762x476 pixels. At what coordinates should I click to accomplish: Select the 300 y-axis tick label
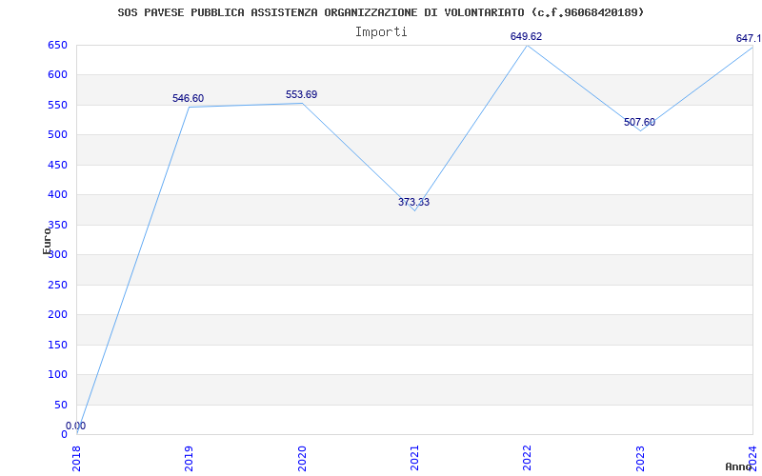(57, 254)
